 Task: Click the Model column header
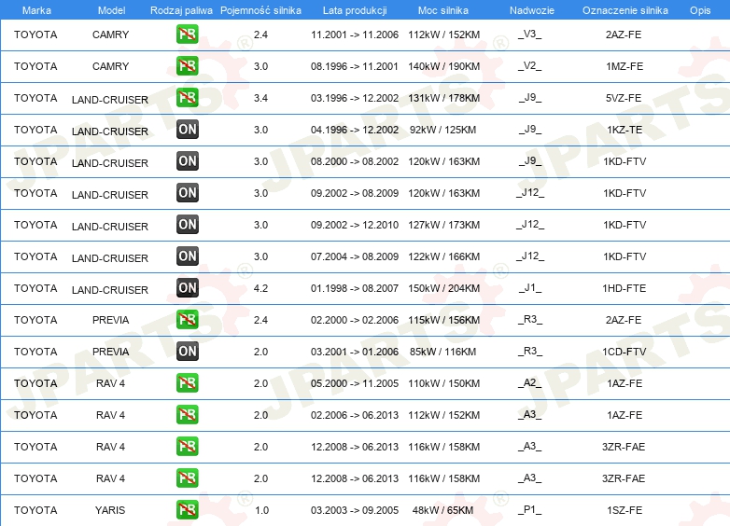pyautogui.click(x=111, y=10)
